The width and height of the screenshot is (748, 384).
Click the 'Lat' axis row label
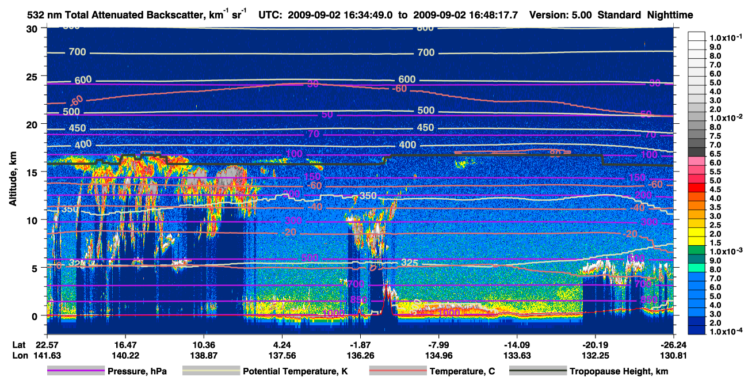pyautogui.click(x=18, y=344)
